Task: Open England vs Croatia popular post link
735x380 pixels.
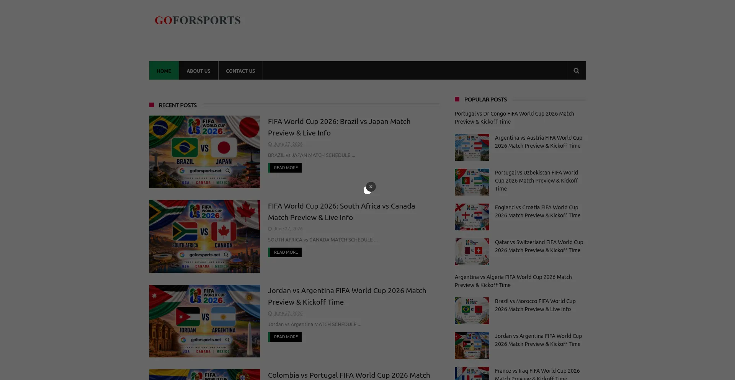Action: [x=537, y=211]
